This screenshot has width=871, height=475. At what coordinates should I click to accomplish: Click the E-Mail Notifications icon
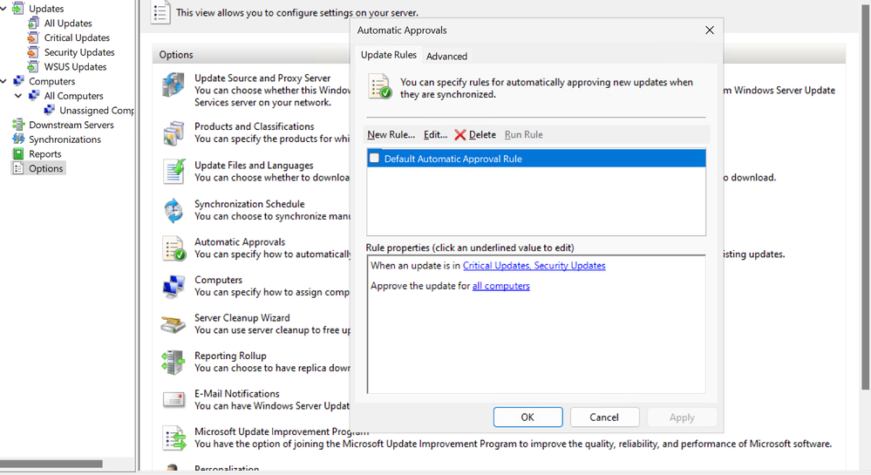click(174, 400)
